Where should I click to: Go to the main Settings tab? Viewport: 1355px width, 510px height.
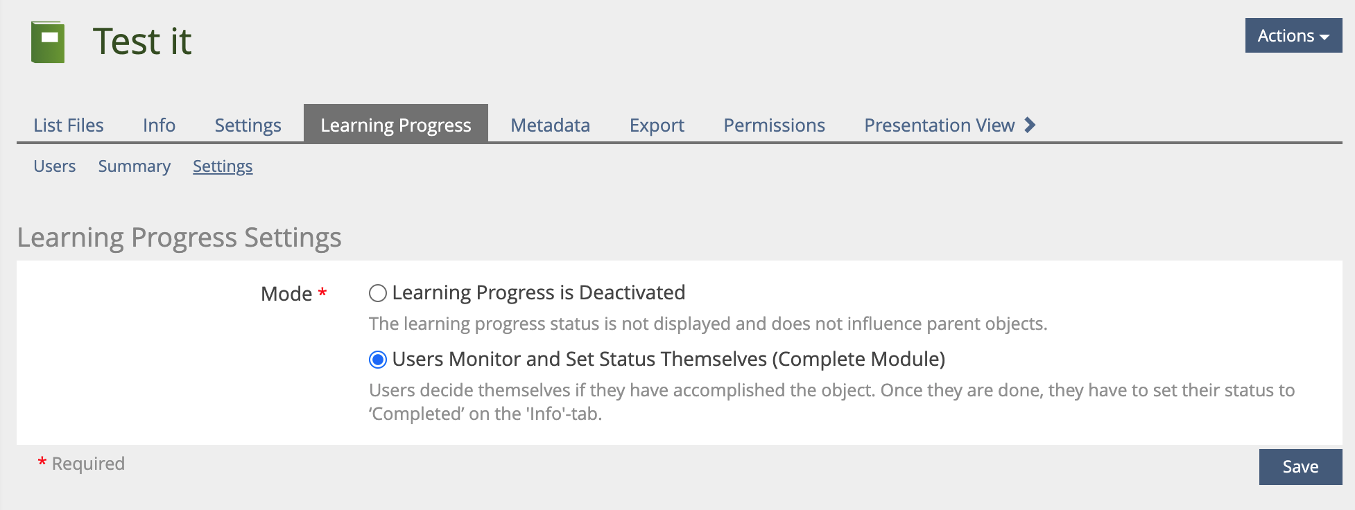248,125
